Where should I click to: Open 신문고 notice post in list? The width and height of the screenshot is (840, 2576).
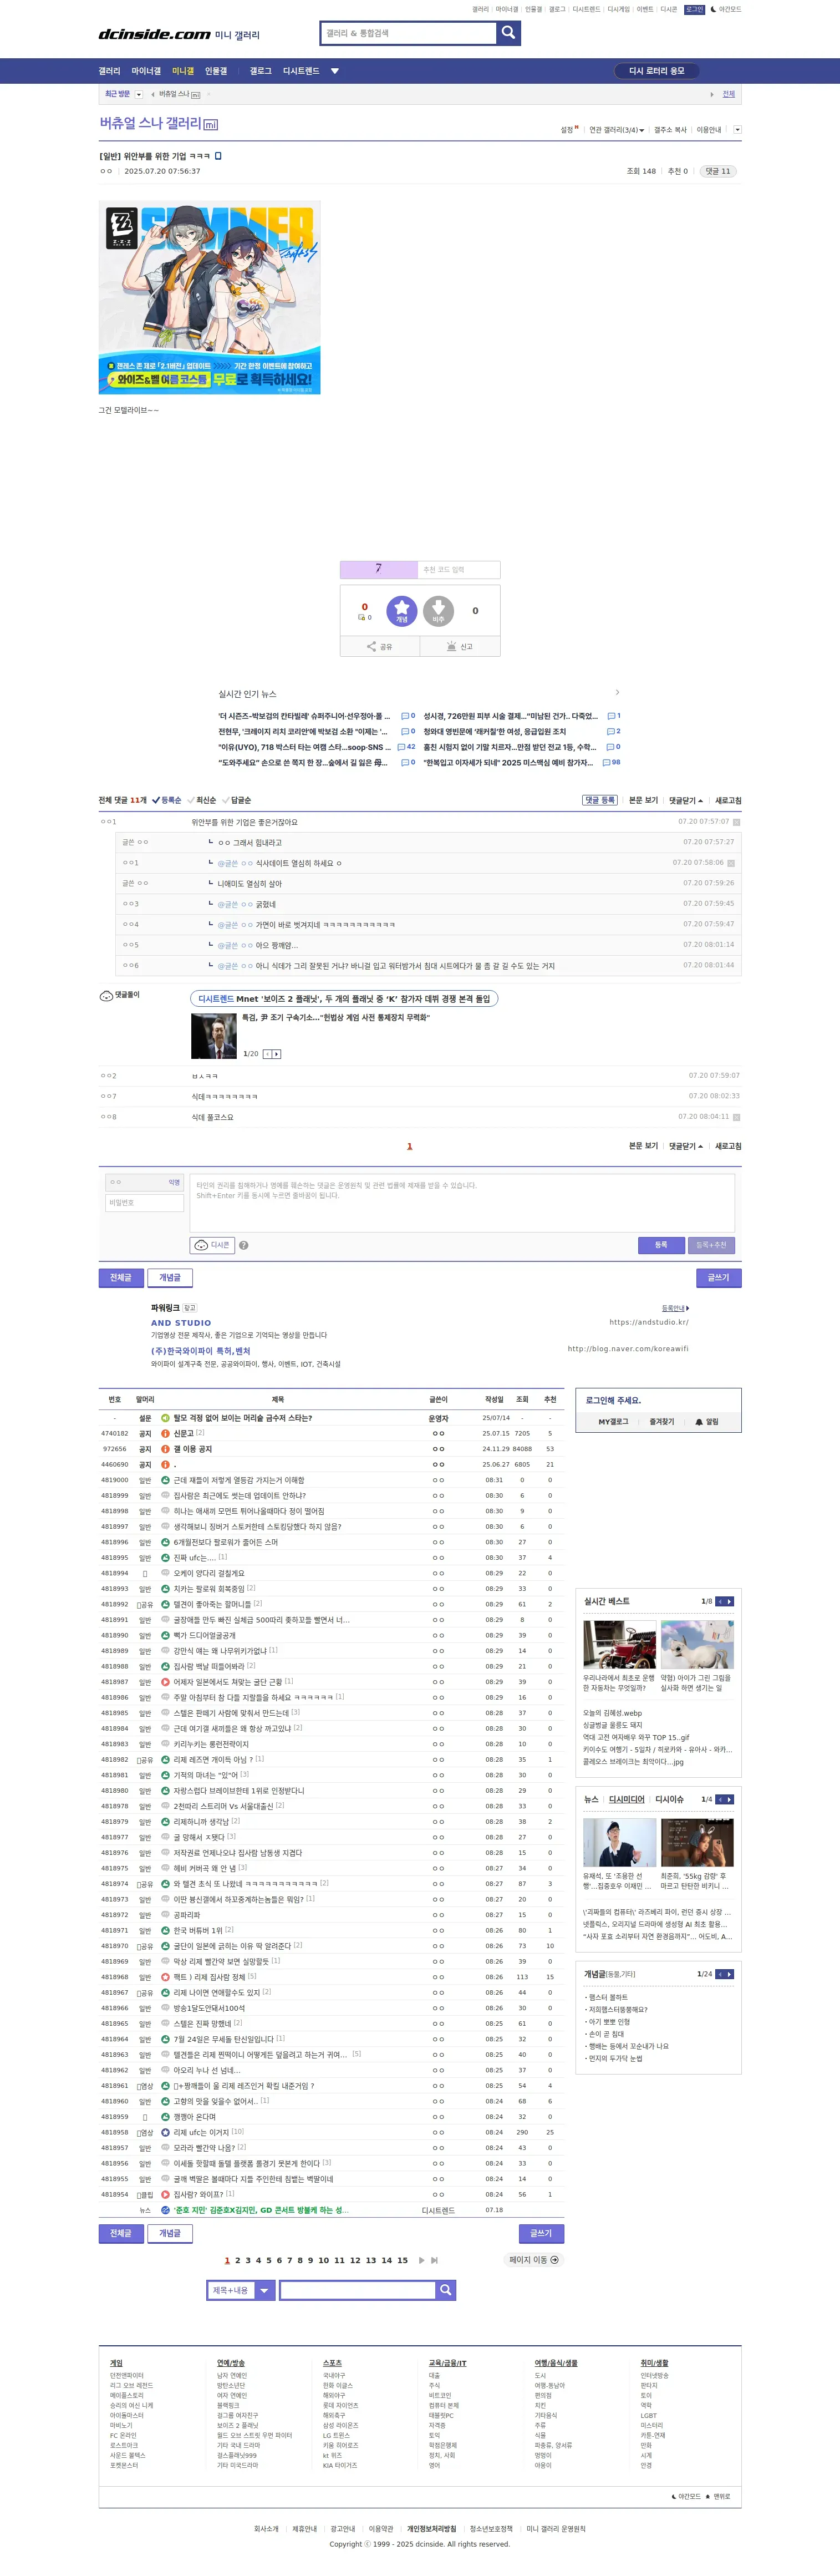coord(184,1433)
